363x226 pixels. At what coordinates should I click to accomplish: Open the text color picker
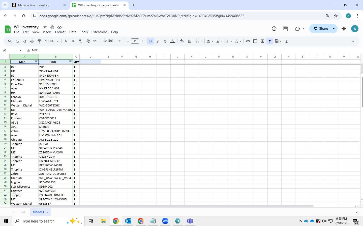pos(173,41)
